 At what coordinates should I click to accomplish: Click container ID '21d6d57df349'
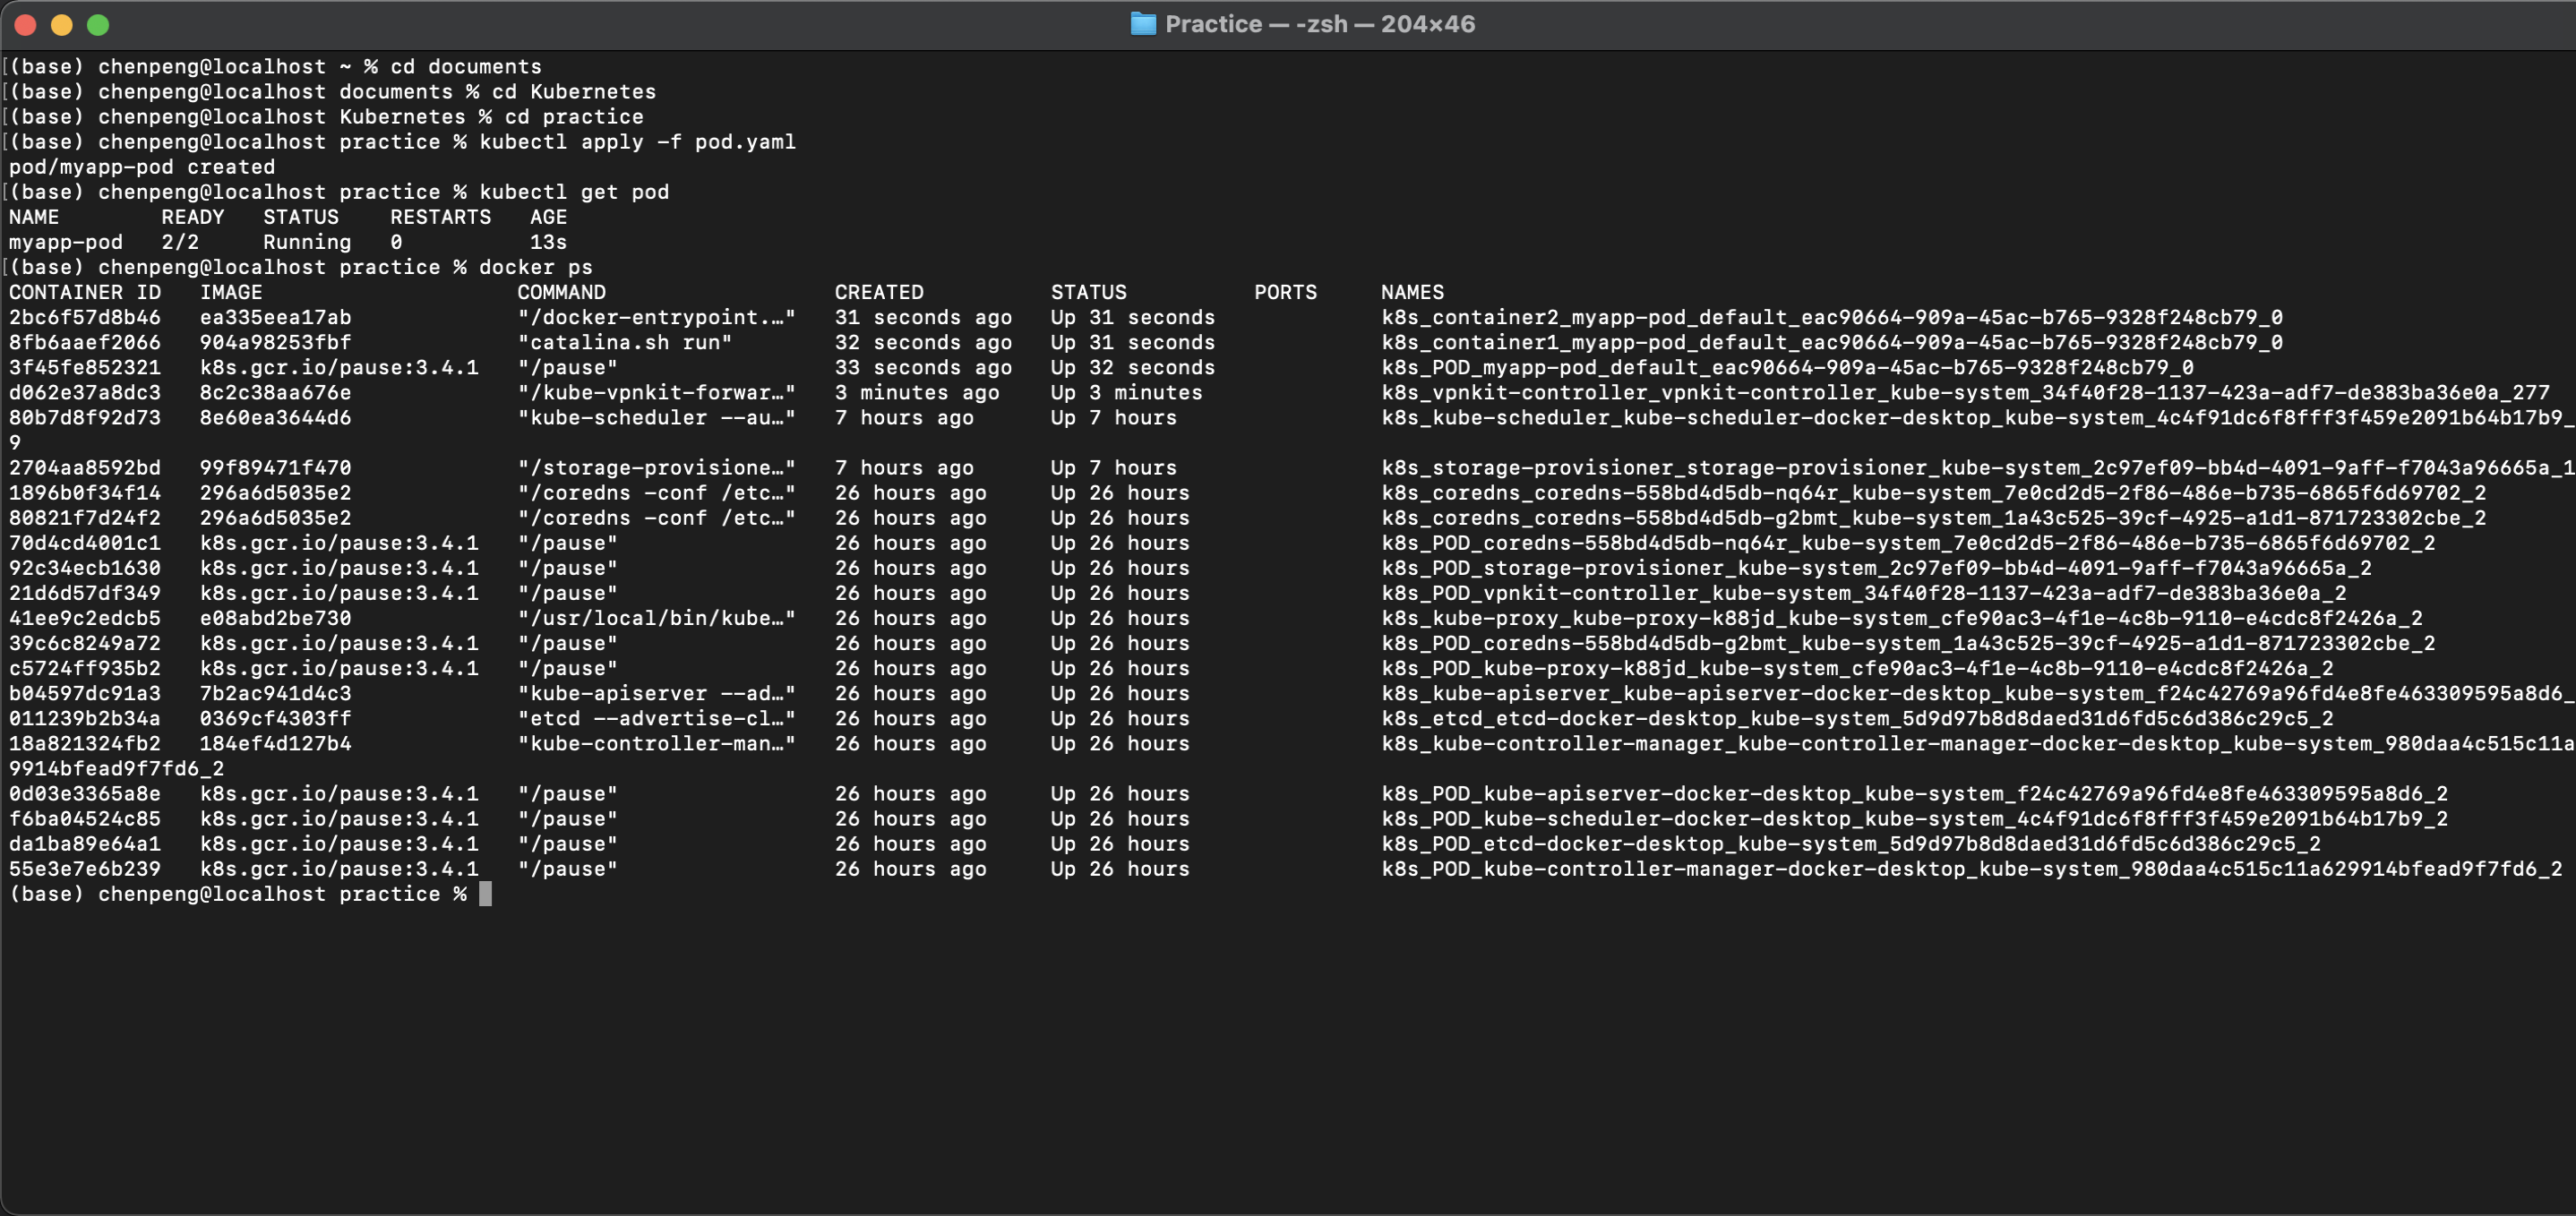tap(85, 592)
